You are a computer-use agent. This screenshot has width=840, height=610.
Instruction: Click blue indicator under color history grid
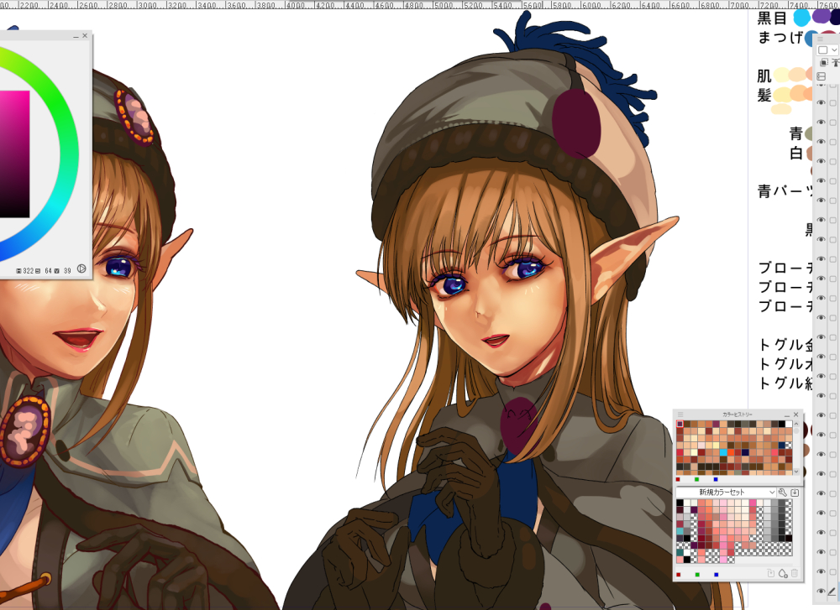(x=716, y=479)
